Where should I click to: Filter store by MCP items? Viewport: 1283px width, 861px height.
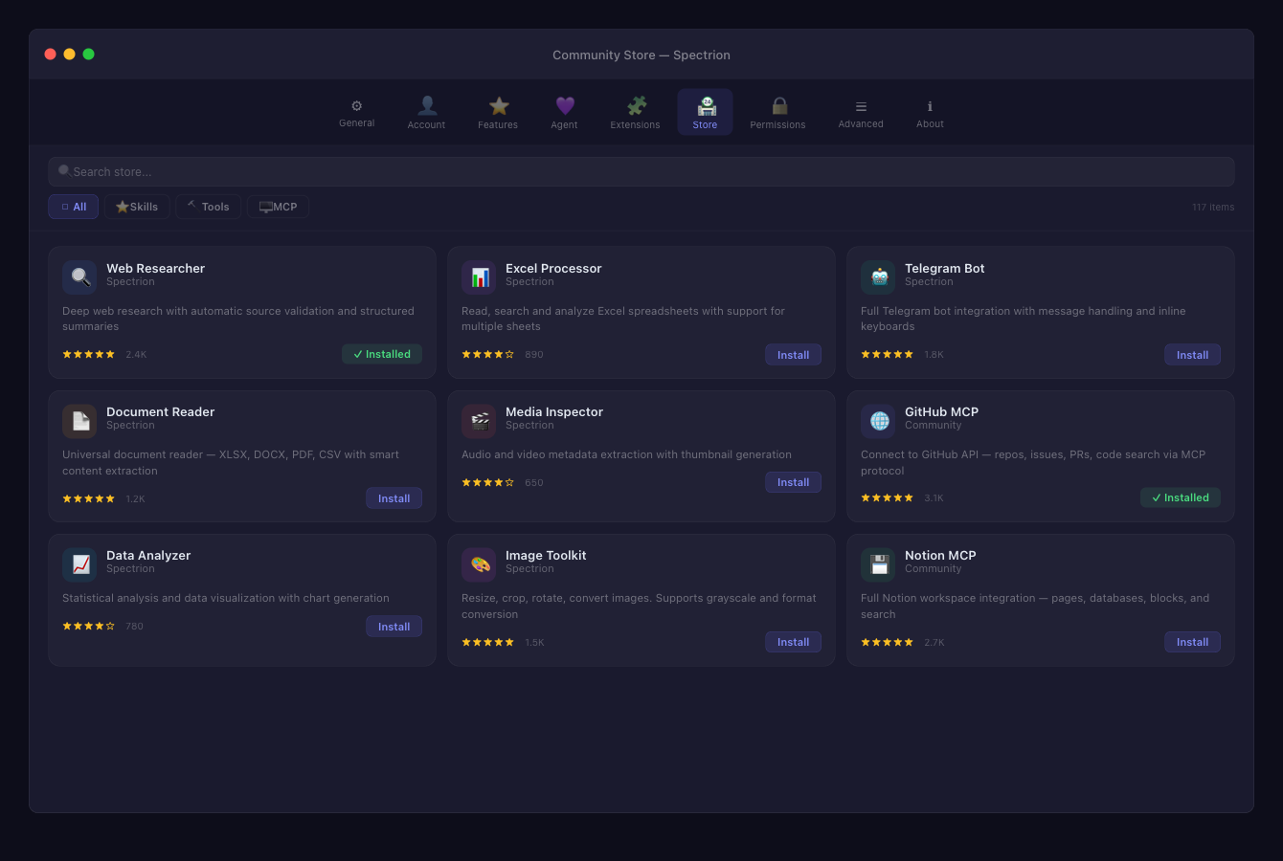[278, 207]
